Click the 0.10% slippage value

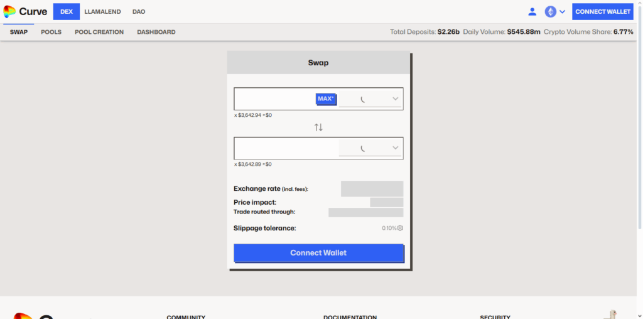click(x=389, y=228)
